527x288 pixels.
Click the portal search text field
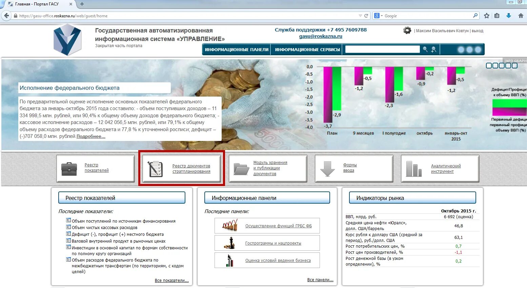pyautogui.click(x=382, y=49)
